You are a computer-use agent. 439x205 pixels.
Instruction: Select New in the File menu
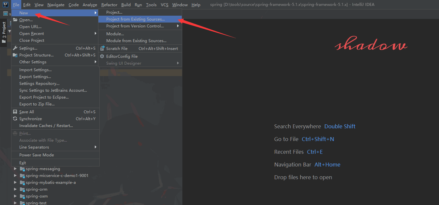click(55, 13)
